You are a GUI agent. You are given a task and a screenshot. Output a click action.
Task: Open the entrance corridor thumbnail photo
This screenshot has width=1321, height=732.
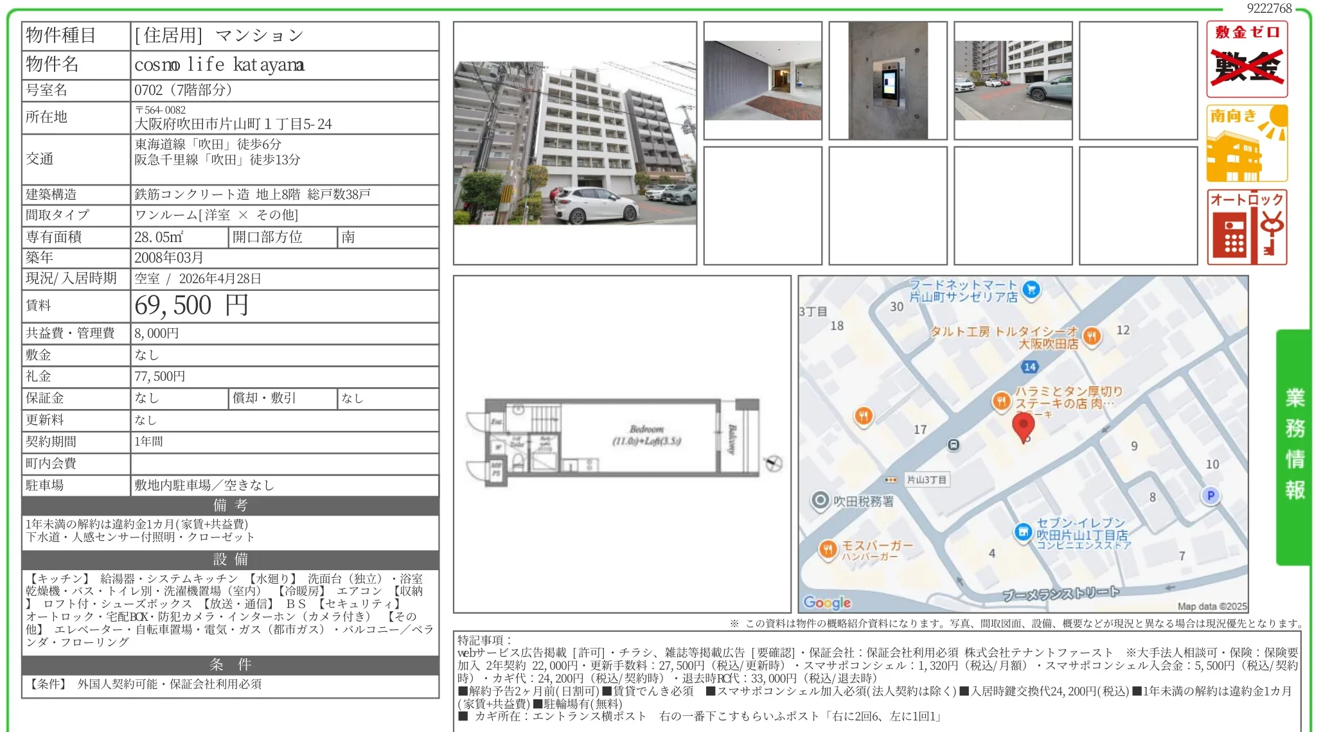(763, 81)
